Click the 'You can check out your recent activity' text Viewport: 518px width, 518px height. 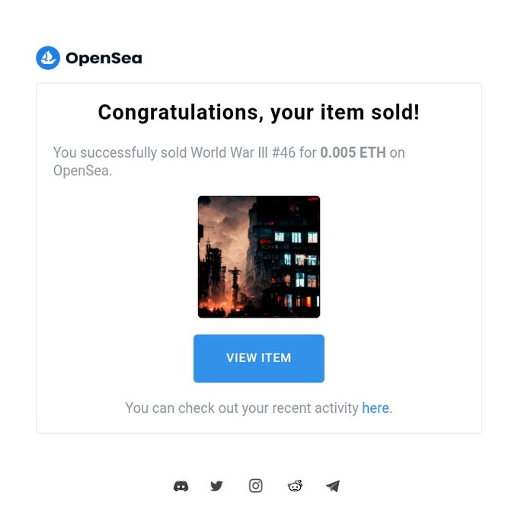point(241,408)
